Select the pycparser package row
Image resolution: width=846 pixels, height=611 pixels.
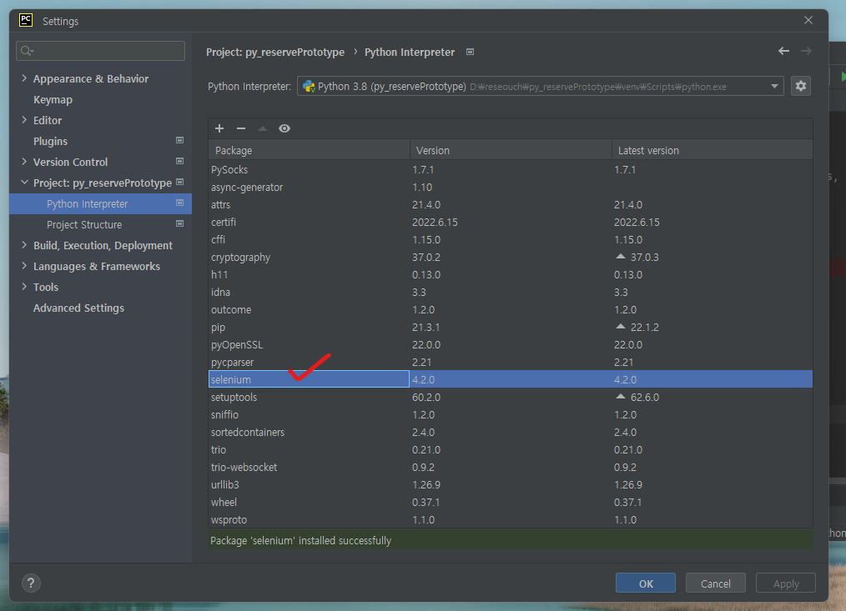point(511,363)
